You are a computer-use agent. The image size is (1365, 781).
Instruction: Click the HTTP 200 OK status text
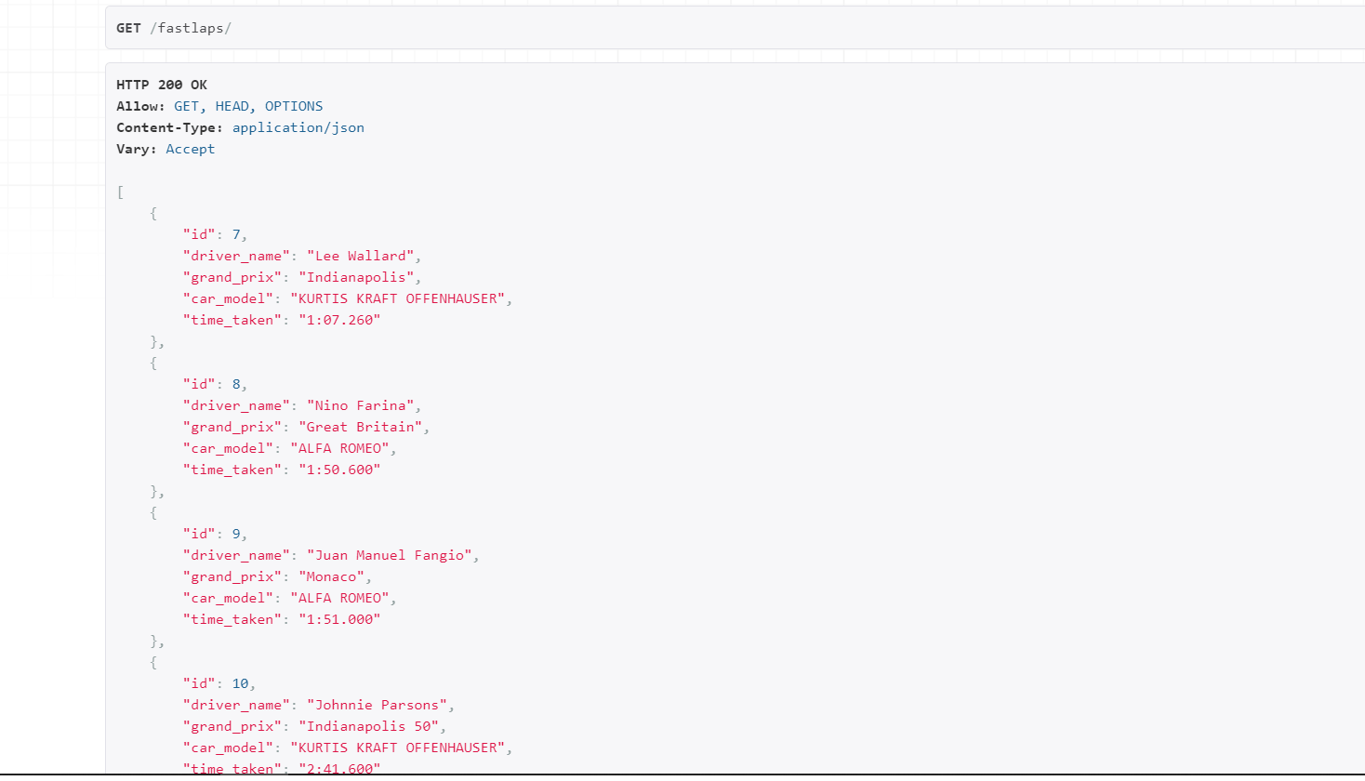(162, 85)
